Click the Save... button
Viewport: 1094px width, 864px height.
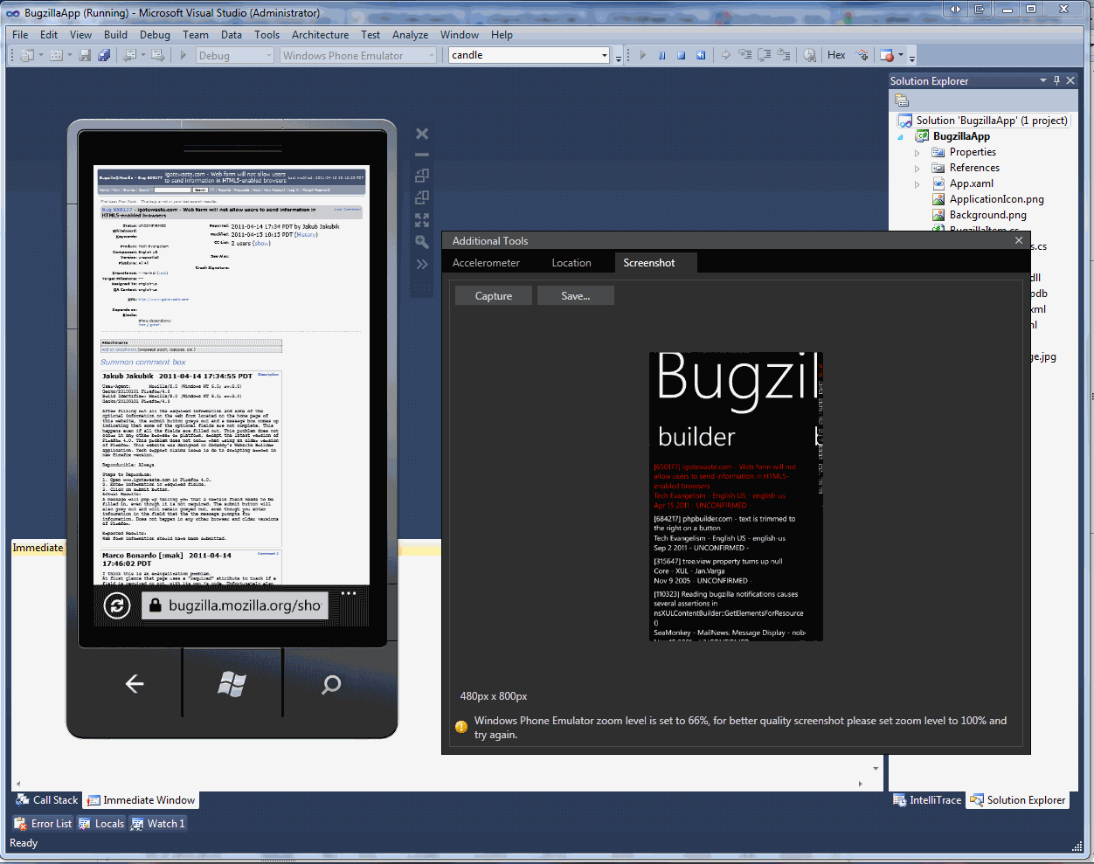coord(576,296)
